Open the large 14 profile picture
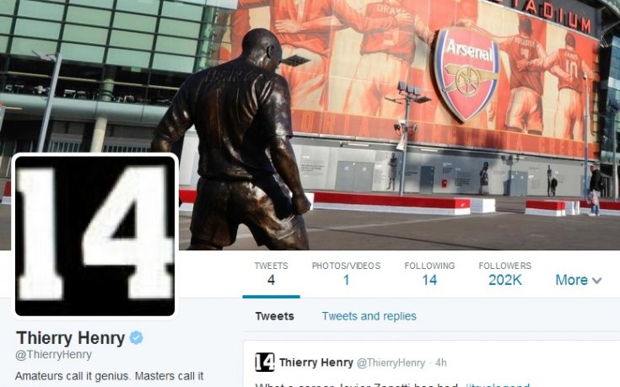 (94, 236)
